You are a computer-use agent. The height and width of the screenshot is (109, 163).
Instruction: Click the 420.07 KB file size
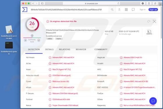pyautogui.click(x=109, y=31)
